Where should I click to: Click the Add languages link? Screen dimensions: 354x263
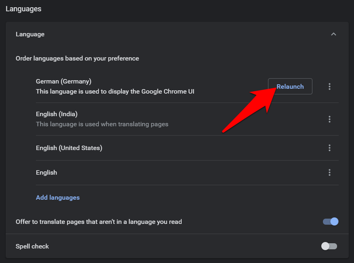click(x=58, y=198)
